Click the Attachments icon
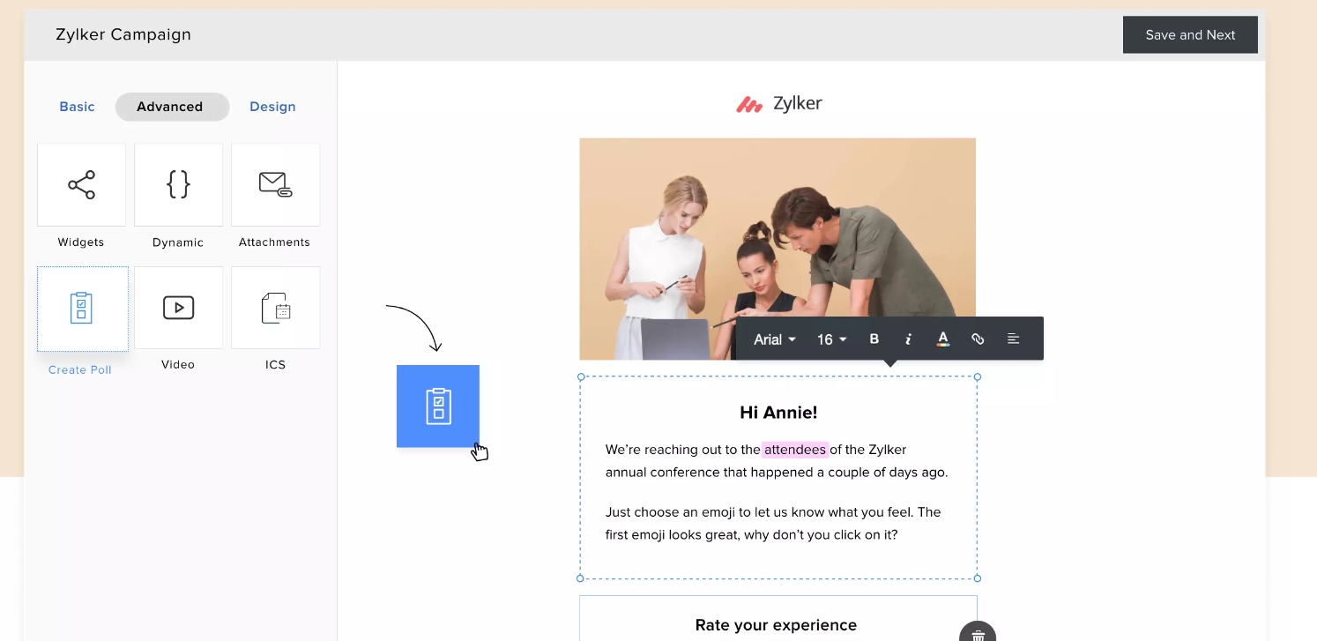This screenshot has width=1317, height=641. click(x=275, y=184)
